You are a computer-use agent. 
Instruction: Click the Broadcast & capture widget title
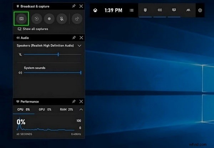[x=35, y=6]
